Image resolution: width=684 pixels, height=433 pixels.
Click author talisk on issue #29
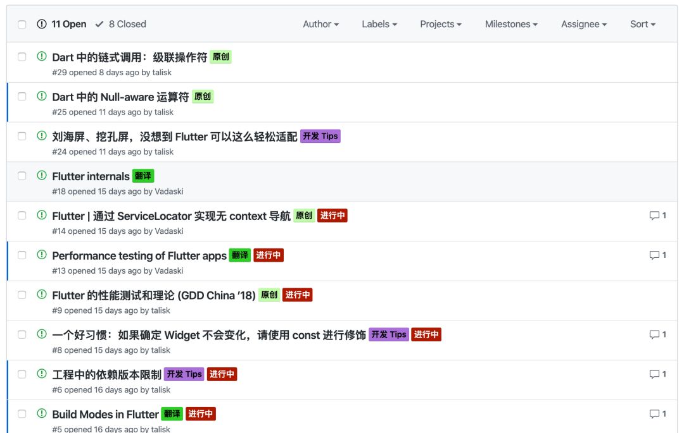(162, 72)
